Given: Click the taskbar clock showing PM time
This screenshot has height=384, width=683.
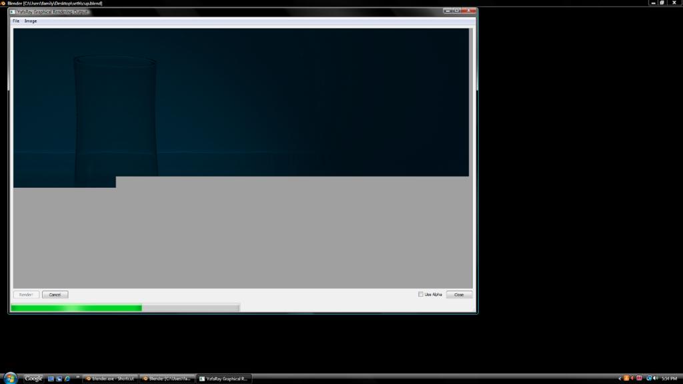Looking at the screenshot, I should click(x=669, y=379).
